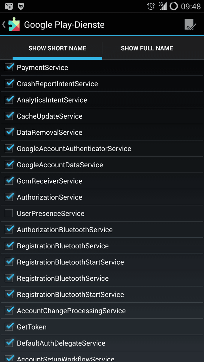The height and width of the screenshot is (362, 204).
Task: Toggle the GetToken checkbox
Action: [9, 327]
